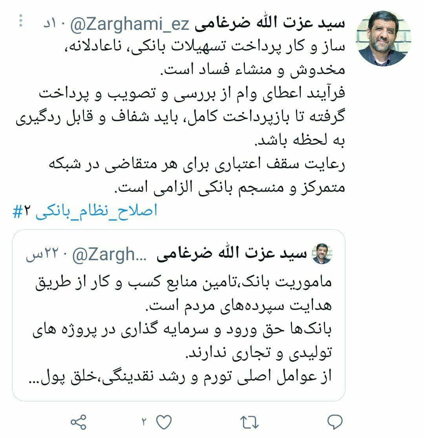The image size is (424, 438).
Task: Like the tweet with the heart icon
Action: coord(164,422)
